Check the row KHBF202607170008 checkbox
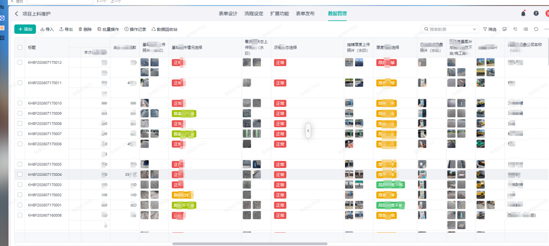 [20, 123]
